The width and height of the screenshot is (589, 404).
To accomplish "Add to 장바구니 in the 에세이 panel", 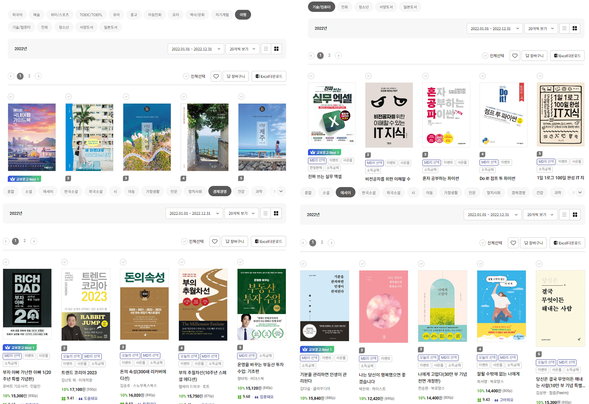I will click(x=533, y=243).
